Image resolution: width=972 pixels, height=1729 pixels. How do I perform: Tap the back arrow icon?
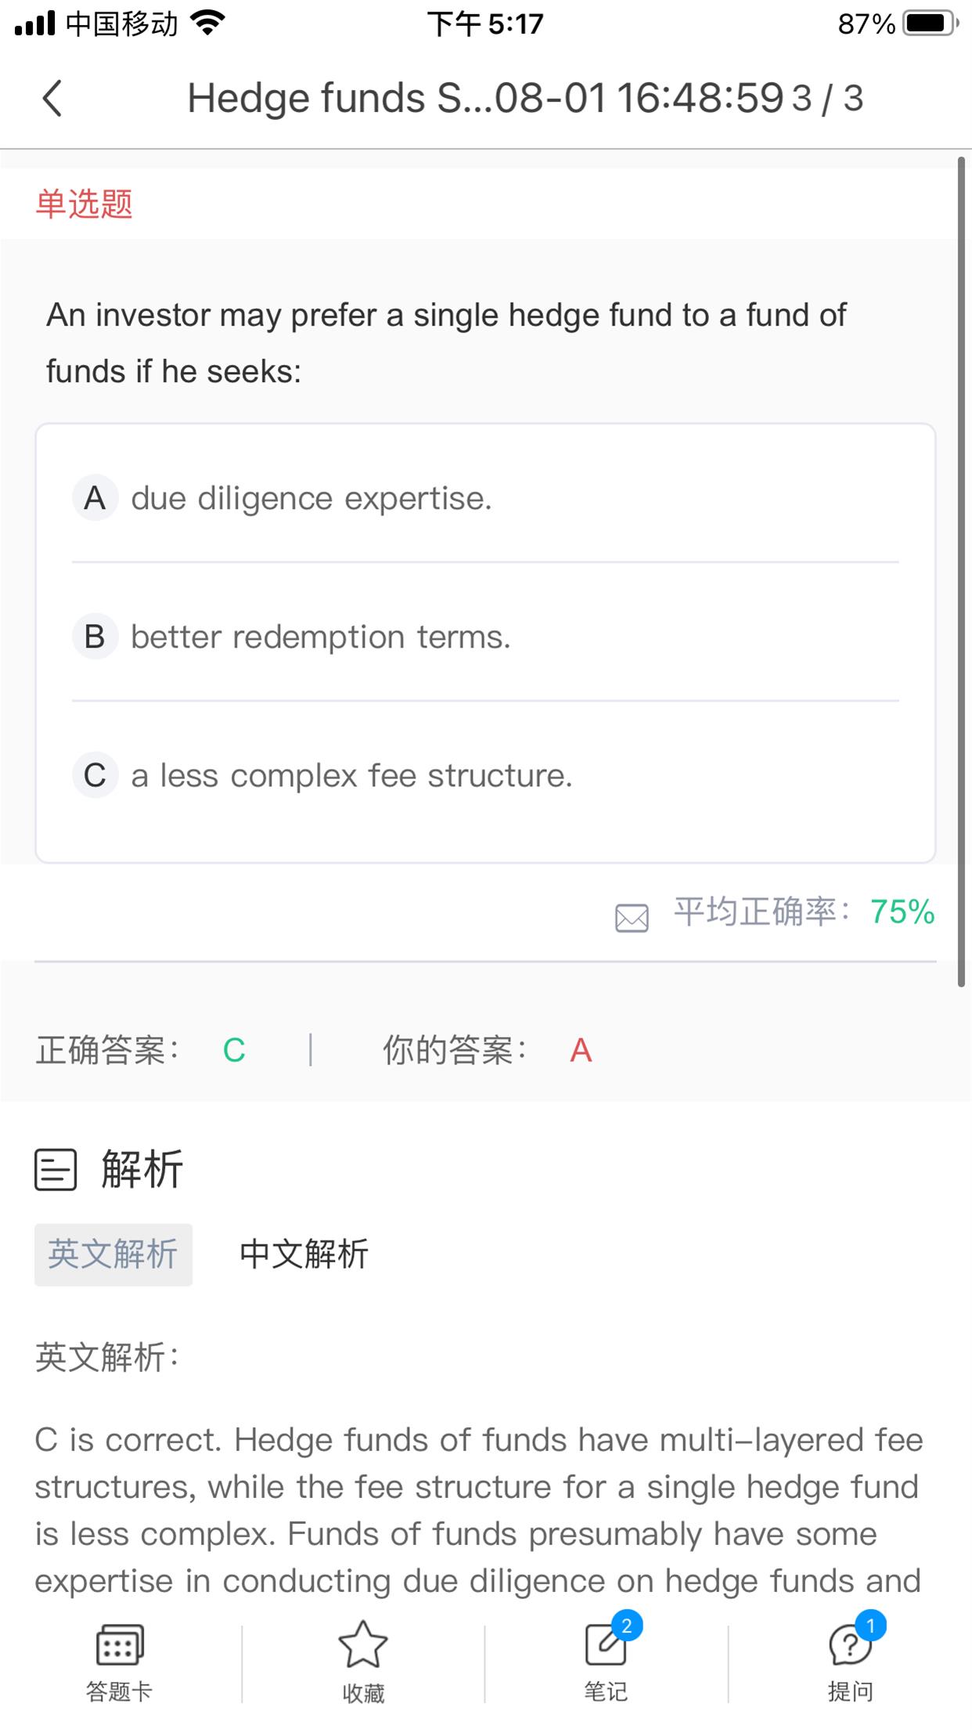click(52, 99)
